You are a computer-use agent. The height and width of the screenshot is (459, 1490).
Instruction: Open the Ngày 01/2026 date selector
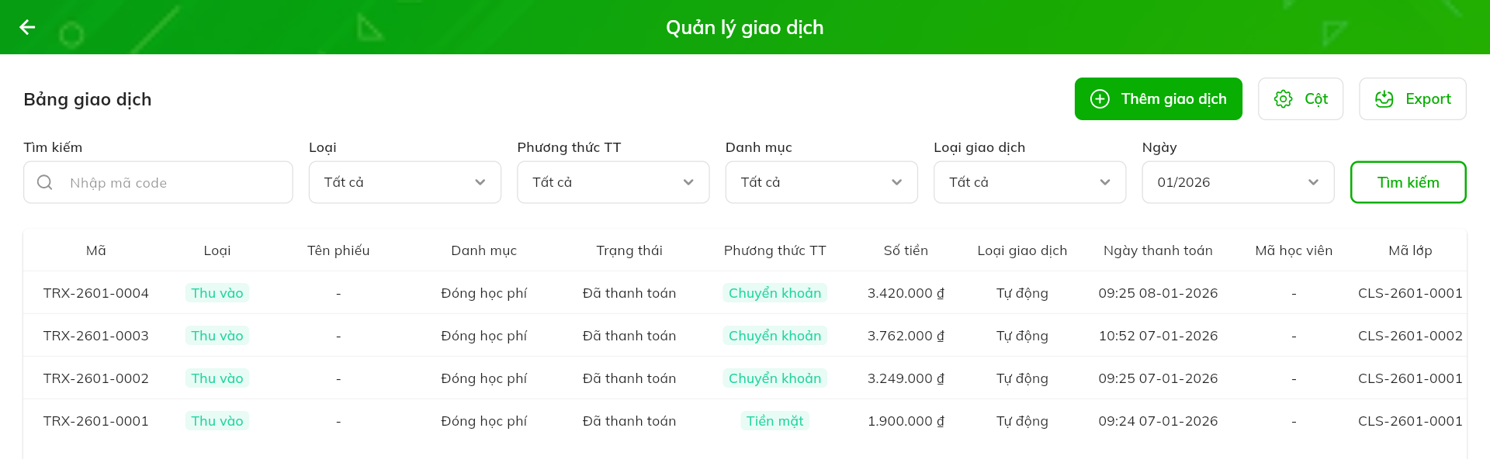click(1237, 182)
